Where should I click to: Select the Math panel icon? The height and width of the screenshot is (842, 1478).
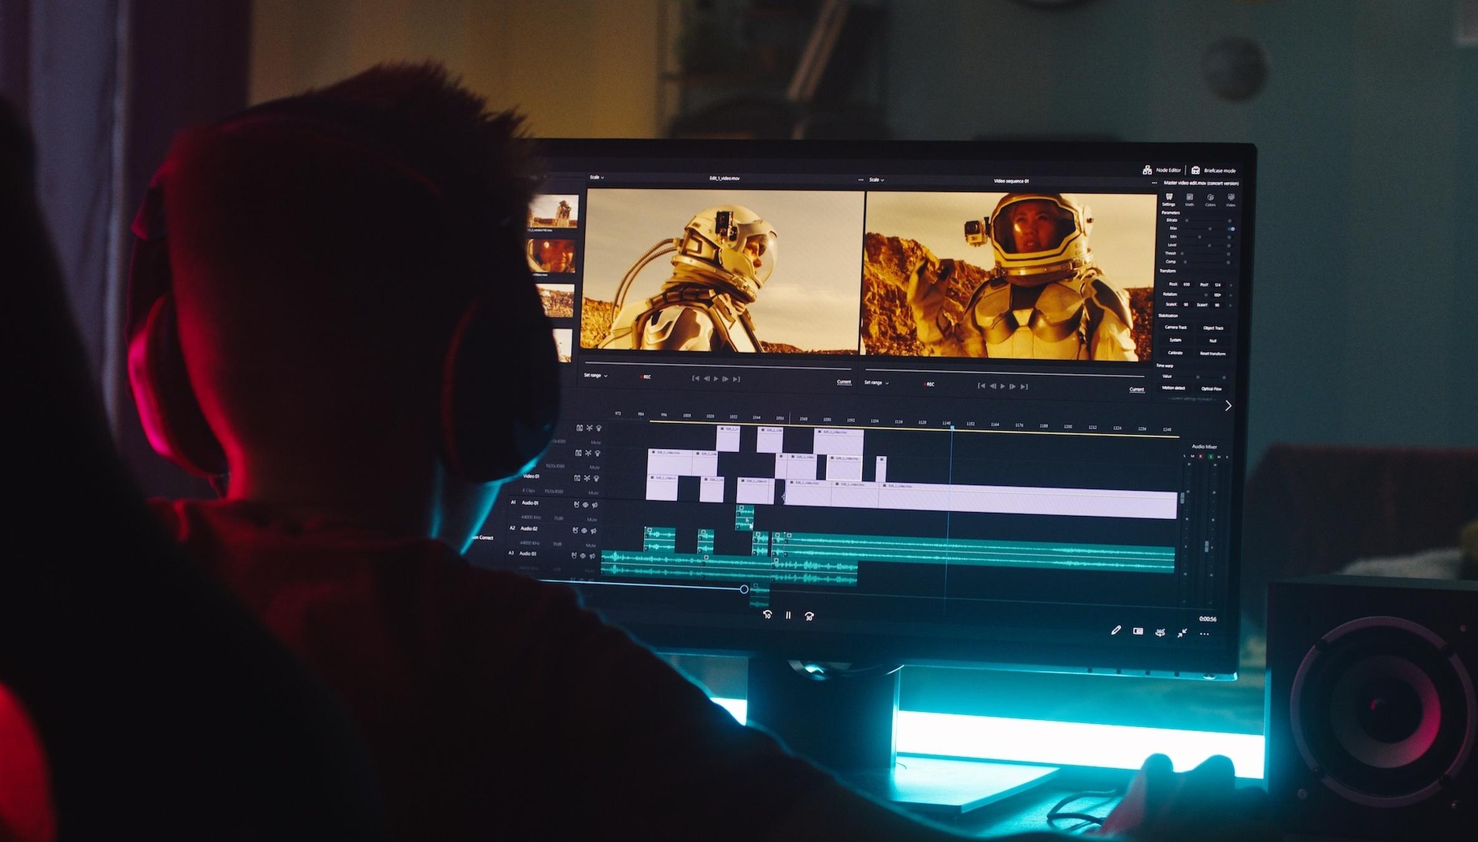(1190, 196)
